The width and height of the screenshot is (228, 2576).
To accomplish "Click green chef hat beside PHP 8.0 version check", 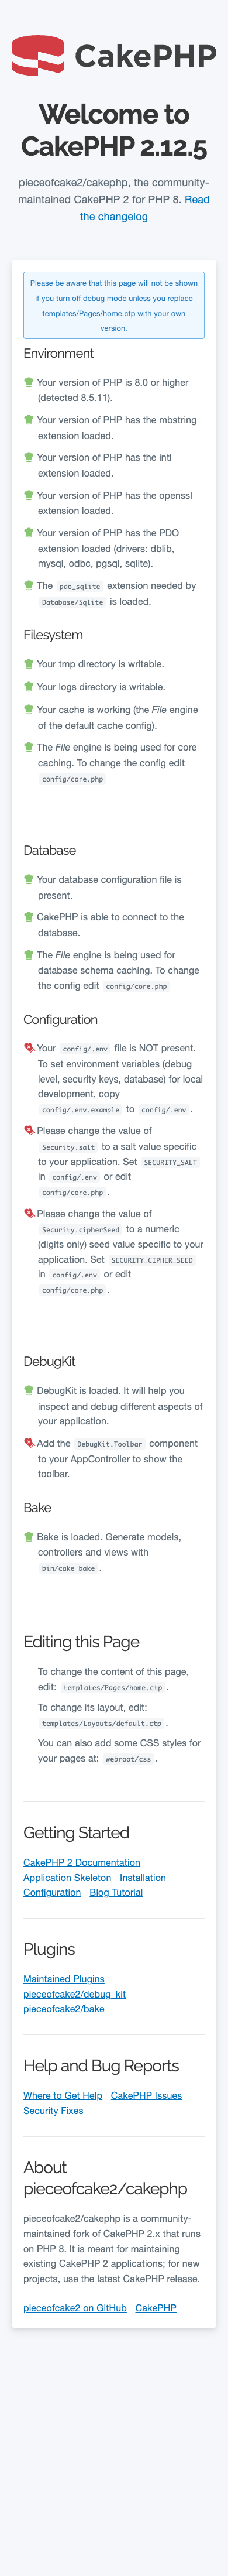I will point(29,381).
